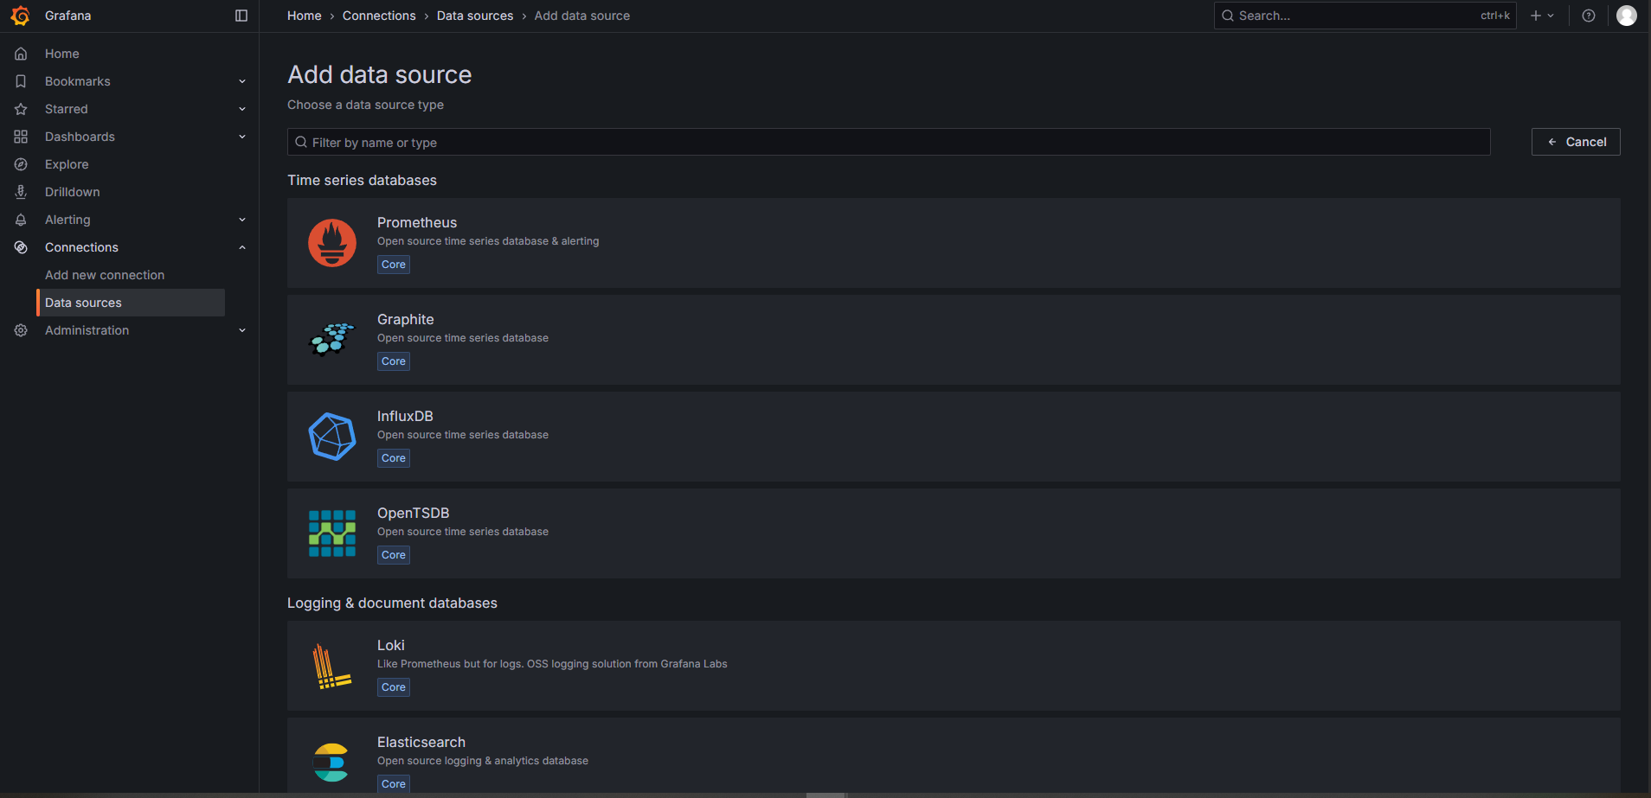Click the OpenTSDB grid icon
1651x798 pixels.
tap(332, 533)
